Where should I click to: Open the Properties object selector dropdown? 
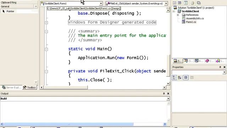224,72
